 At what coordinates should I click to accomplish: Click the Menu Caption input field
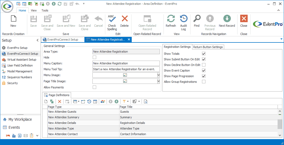[126, 63]
